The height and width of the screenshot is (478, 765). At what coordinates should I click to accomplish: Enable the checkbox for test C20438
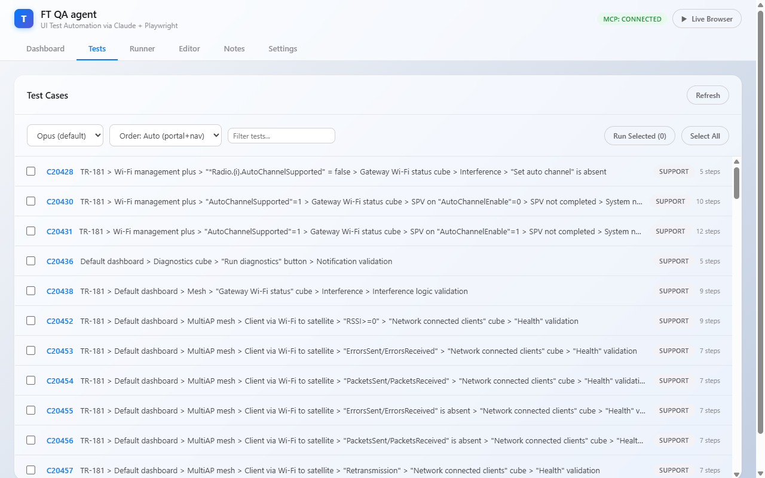31,291
